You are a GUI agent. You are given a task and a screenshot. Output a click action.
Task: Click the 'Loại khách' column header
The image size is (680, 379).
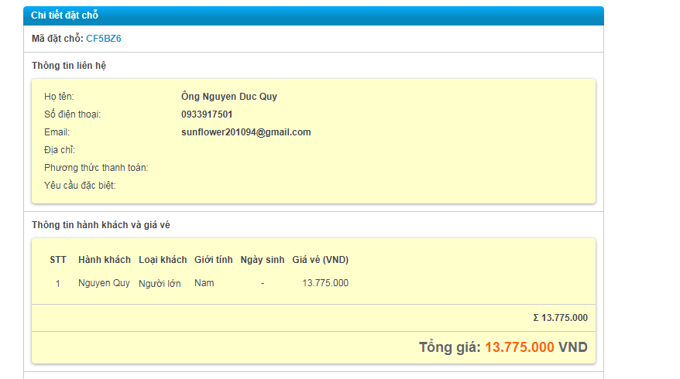tap(163, 260)
